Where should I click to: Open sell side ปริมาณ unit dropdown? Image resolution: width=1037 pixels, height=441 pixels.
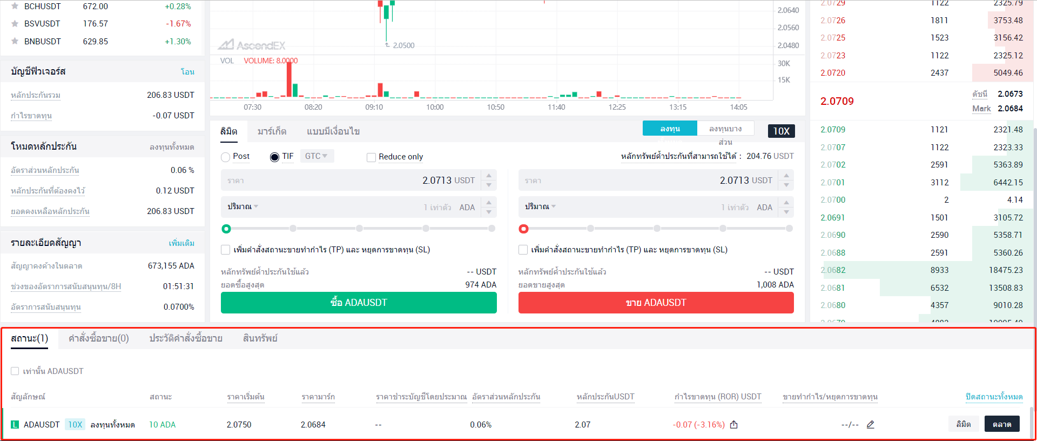tap(541, 206)
